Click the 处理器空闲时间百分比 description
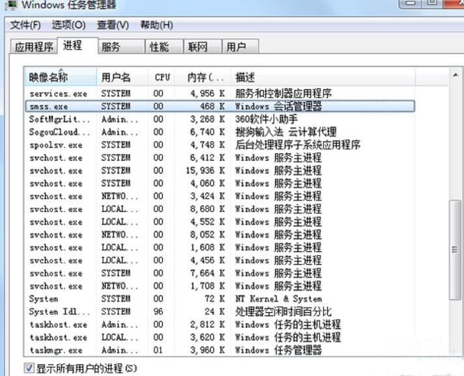This screenshot has width=464, height=376. [284, 312]
